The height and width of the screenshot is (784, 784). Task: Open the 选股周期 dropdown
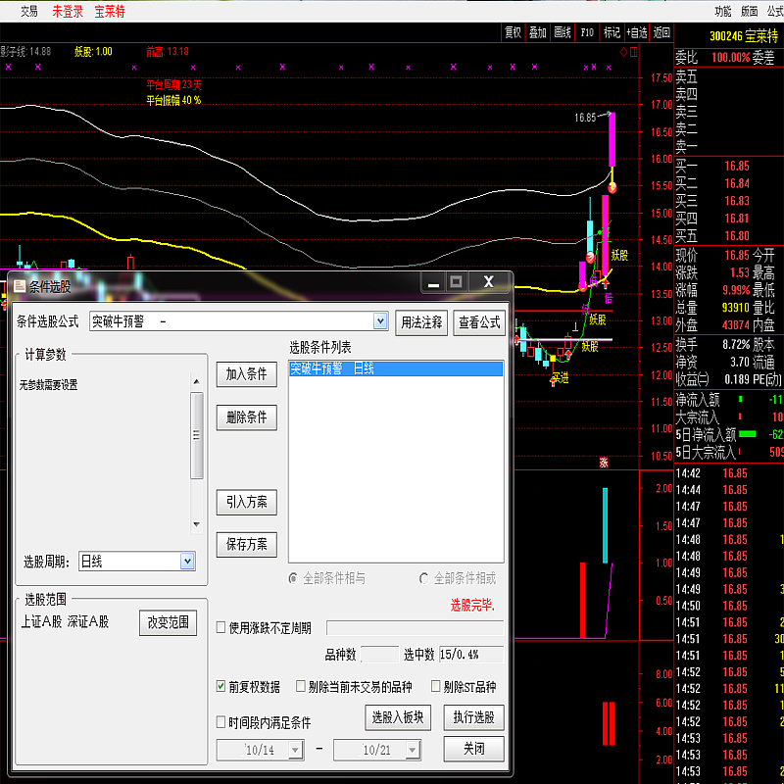[187, 562]
